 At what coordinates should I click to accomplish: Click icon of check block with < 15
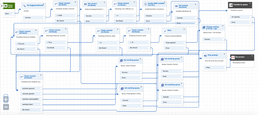[129, 31]
